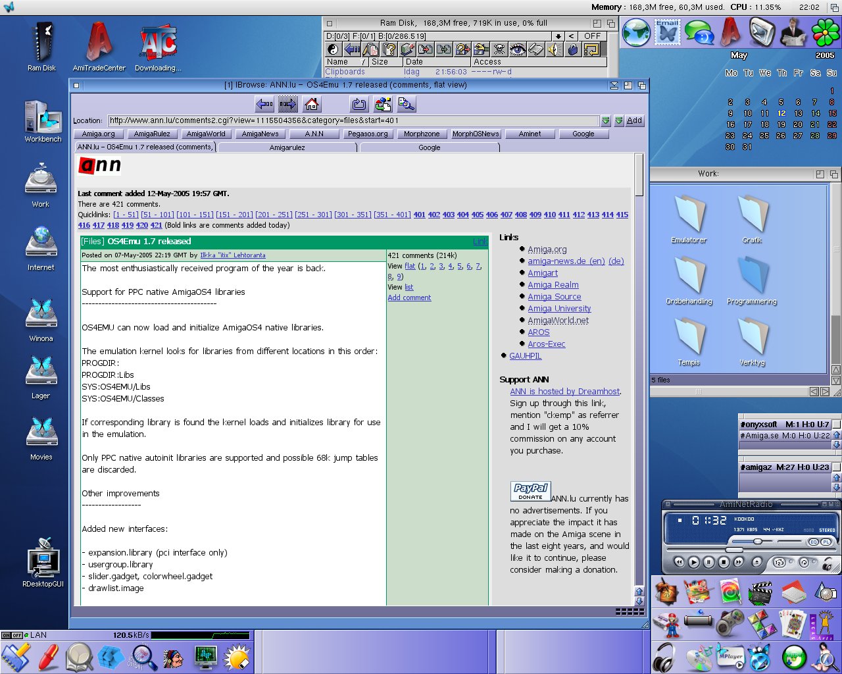Toggle the OFF button in Ram Disk window
This screenshot has height=674, width=842.
pyautogui.click(x=592, y=36)
